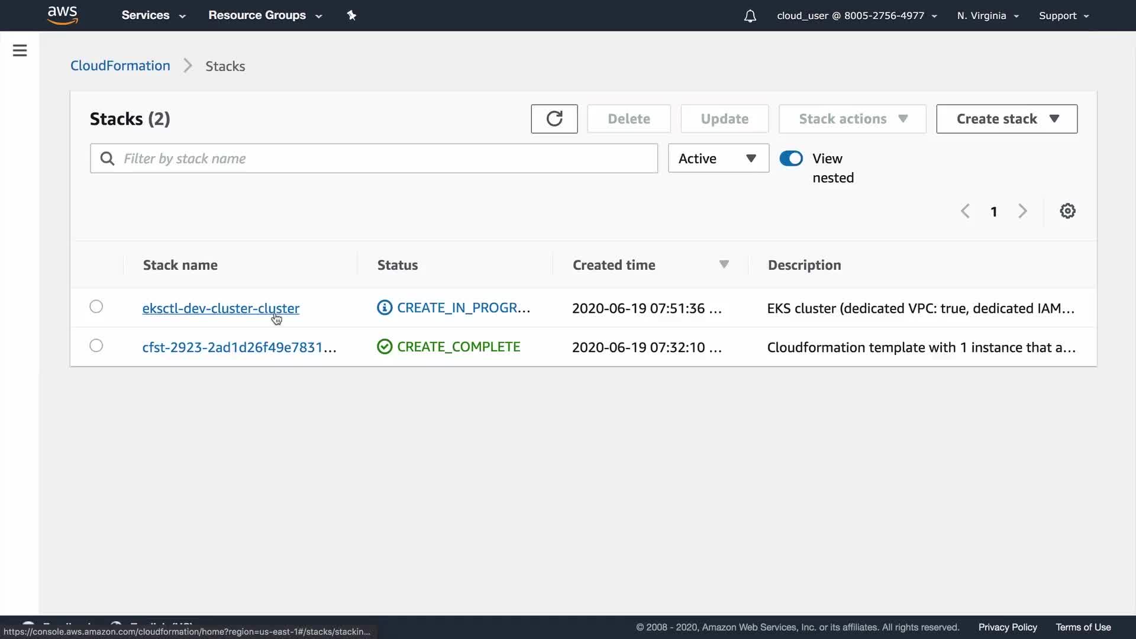This screenshot has height=639, width=1136.
Task: Select radio button for eksctl-dev-cluster-cluster
Action: (96, 306)
